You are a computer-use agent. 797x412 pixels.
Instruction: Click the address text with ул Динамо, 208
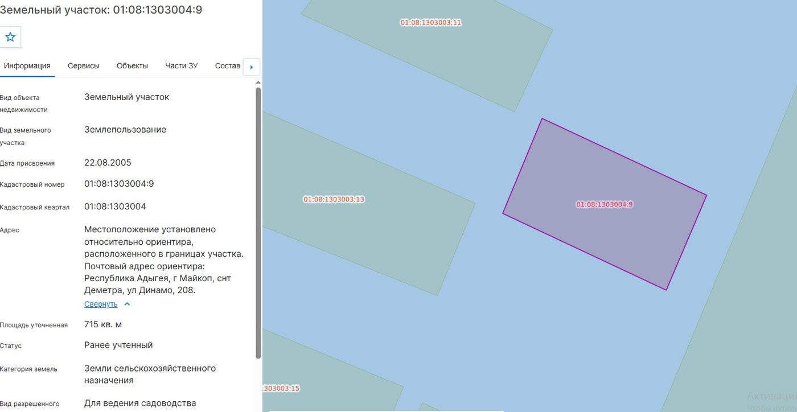[x=164, y=260]
